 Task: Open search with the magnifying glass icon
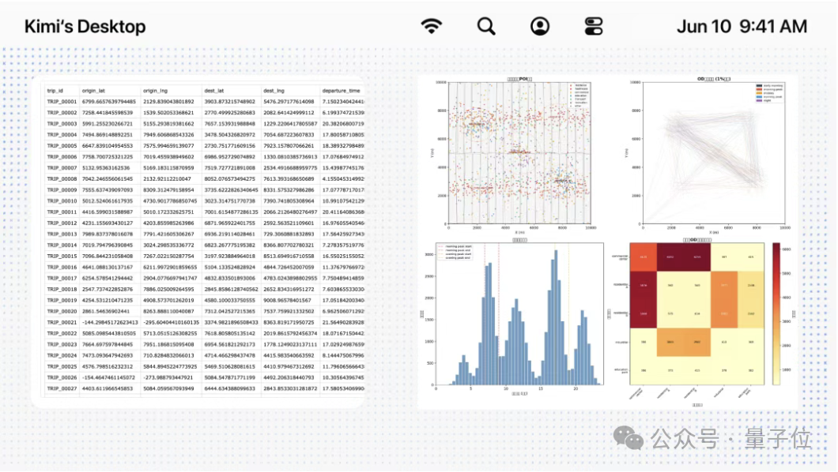pos(486,26)
